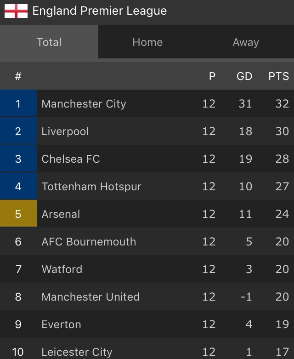This screenshot has height=359, width=294.
Task: Click the # rank column header
Action: pyautogui.click(x=18, y=76)
